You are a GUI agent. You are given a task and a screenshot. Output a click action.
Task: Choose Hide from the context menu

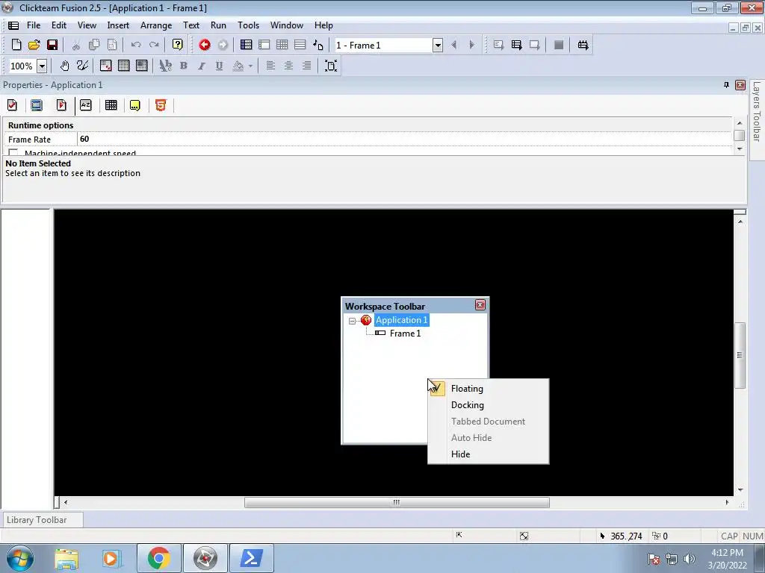click(x=488, y=454)
